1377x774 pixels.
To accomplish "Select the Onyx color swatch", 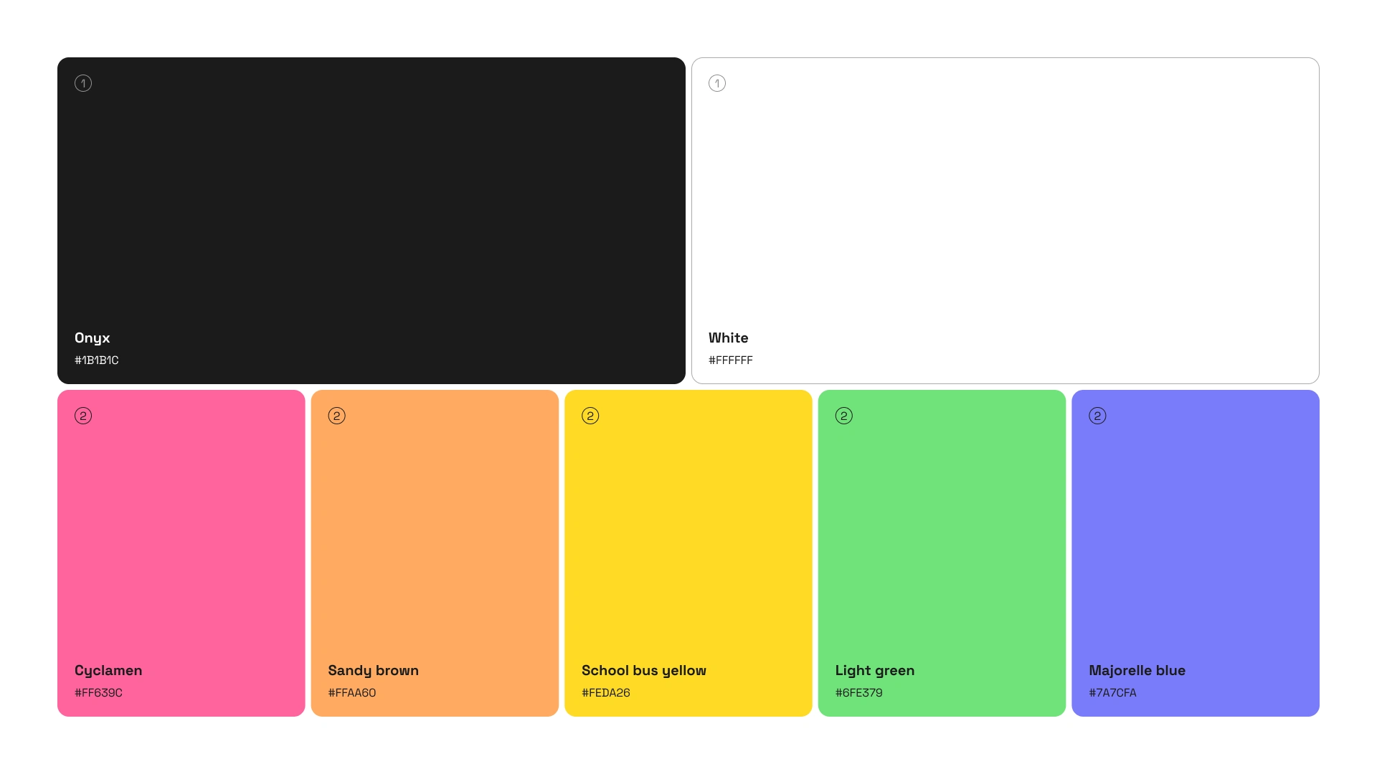I will 371,208.
